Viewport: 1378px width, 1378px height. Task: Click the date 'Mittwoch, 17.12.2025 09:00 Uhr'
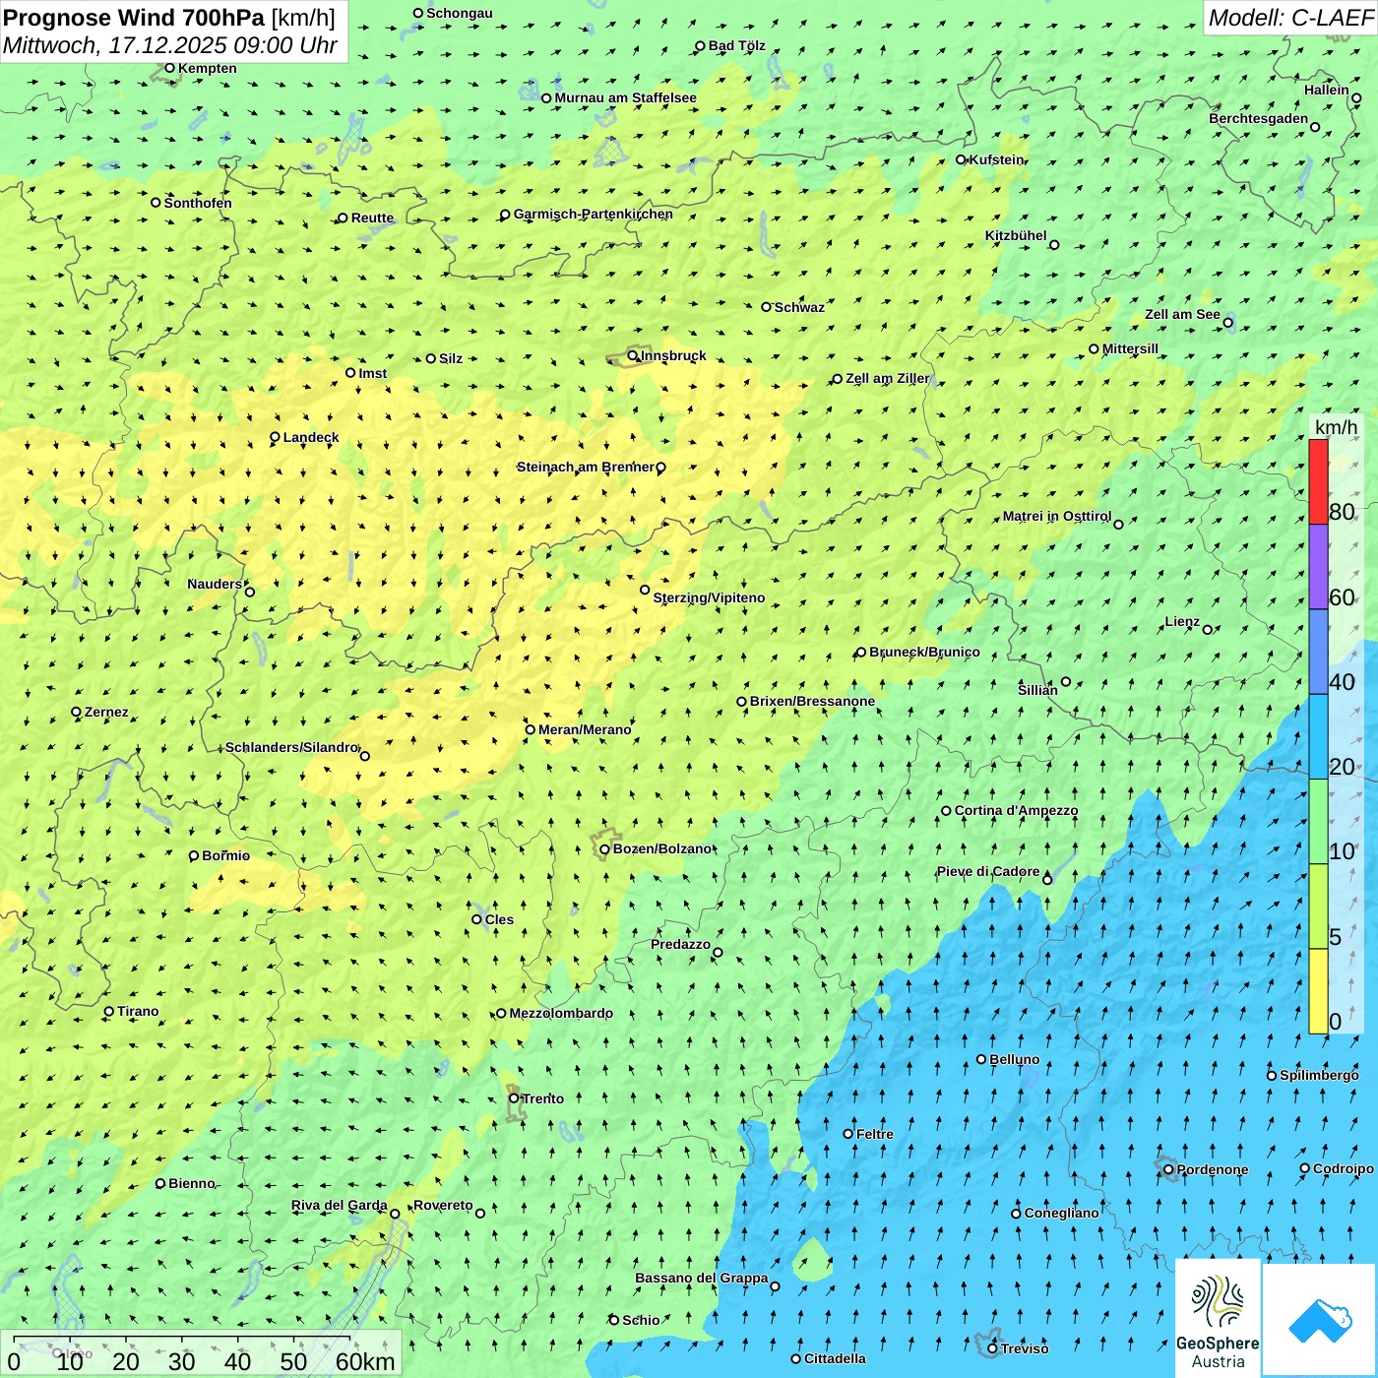click(170, 45)
